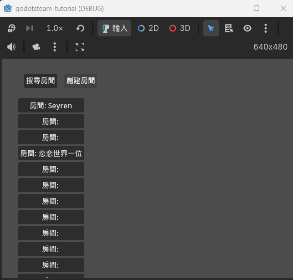Image resolution: width=293 pixels, height=280 pixels.
Task: Choose the list select tool icon
Action: coord(229,28)
